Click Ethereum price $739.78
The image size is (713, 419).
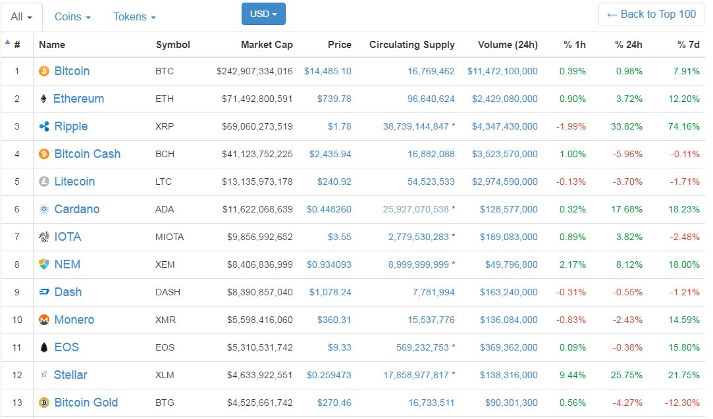point(334,99)
